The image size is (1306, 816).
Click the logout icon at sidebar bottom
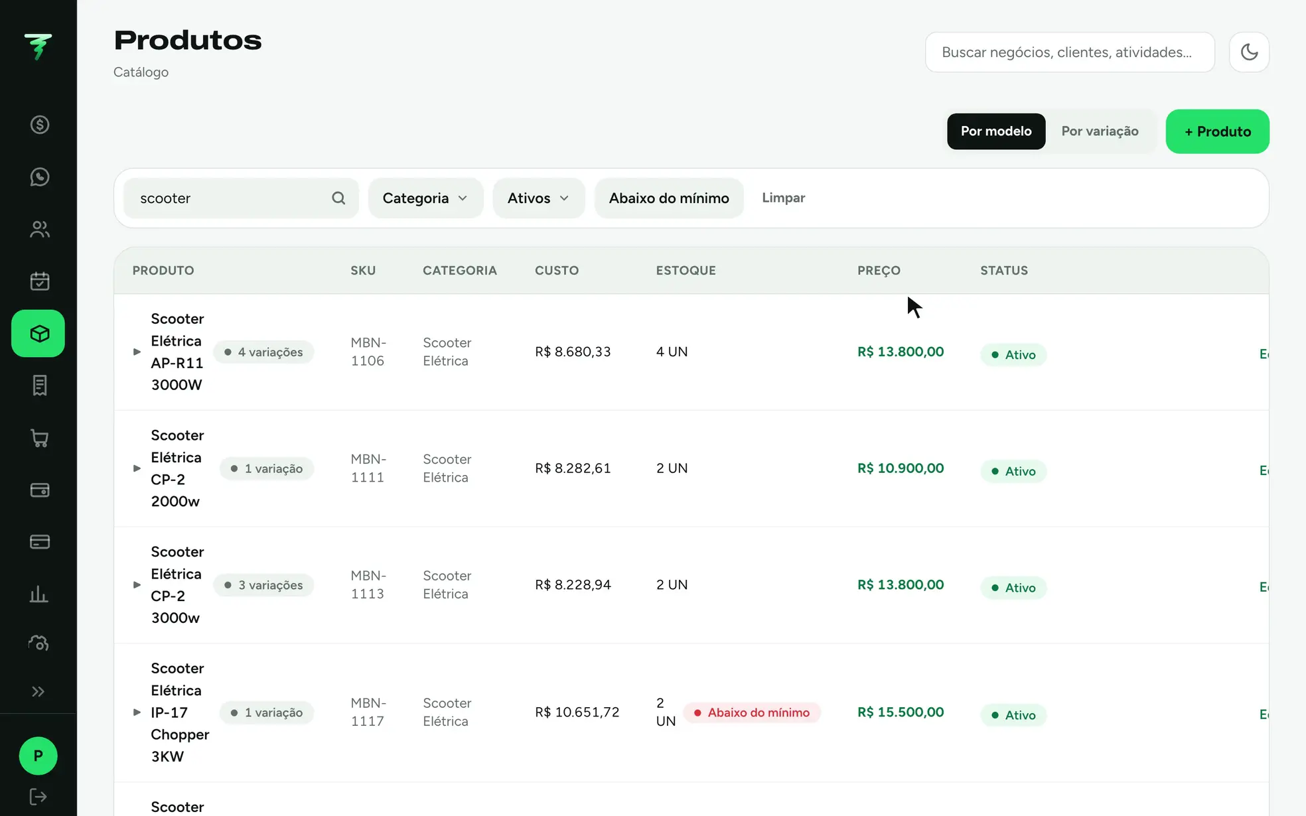click(38, 797)
